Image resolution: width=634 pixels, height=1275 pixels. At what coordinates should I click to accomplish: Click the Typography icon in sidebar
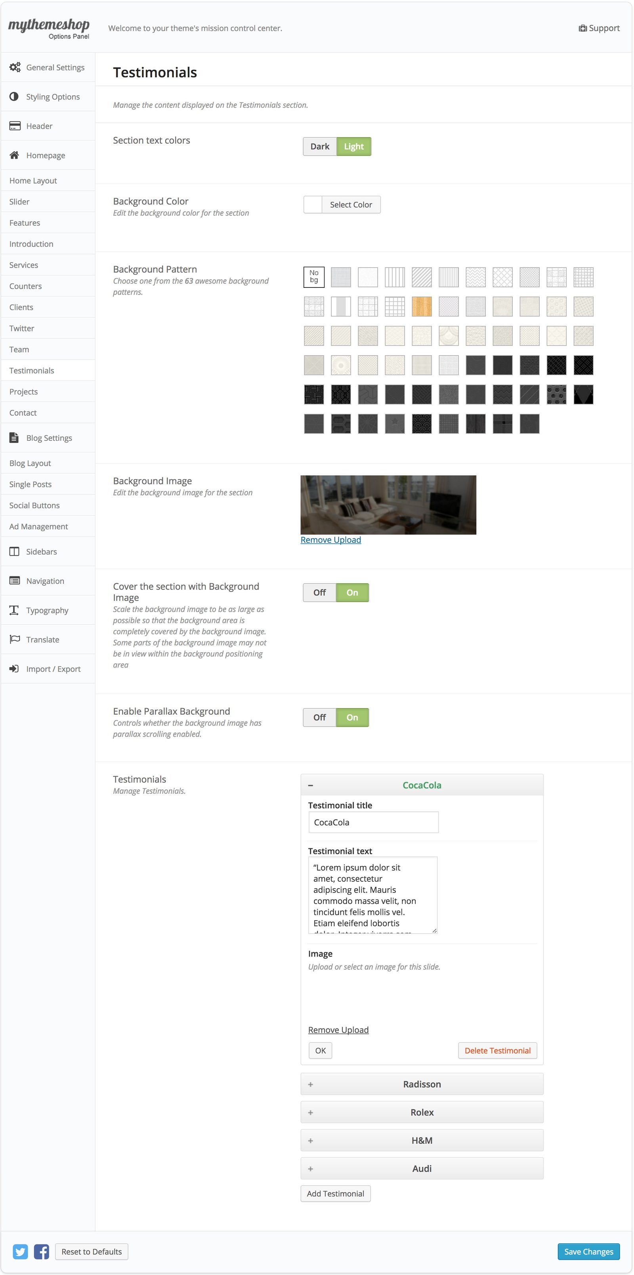click(x=14, y=610)
